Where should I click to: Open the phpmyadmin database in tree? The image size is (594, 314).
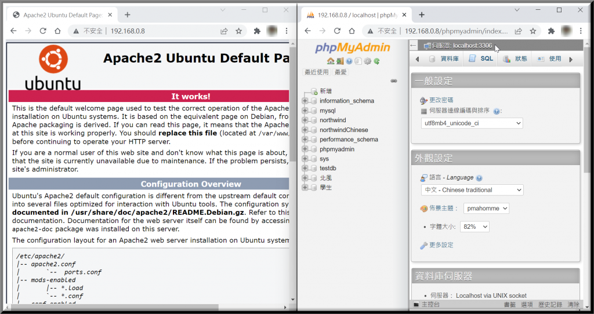click(337, 149)
